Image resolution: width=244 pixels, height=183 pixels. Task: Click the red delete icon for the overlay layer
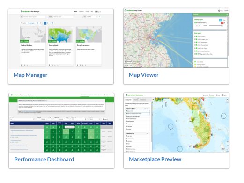click(222, 23)
